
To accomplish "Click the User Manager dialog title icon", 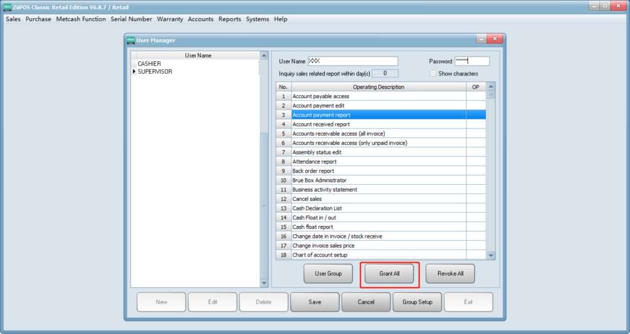I will tap(130, 40).
